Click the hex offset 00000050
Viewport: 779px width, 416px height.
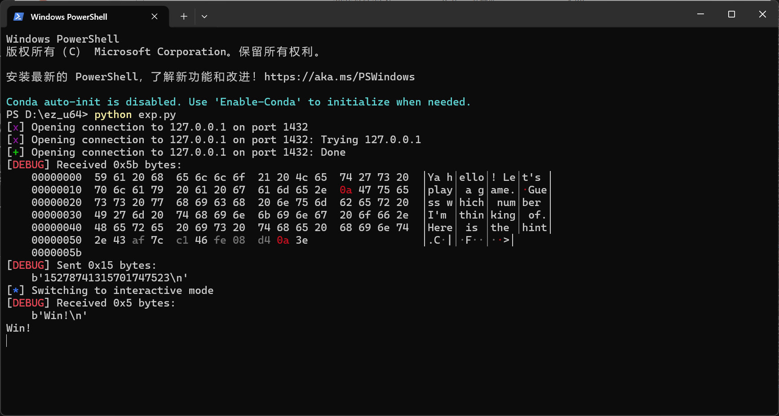tap(57, 241)
